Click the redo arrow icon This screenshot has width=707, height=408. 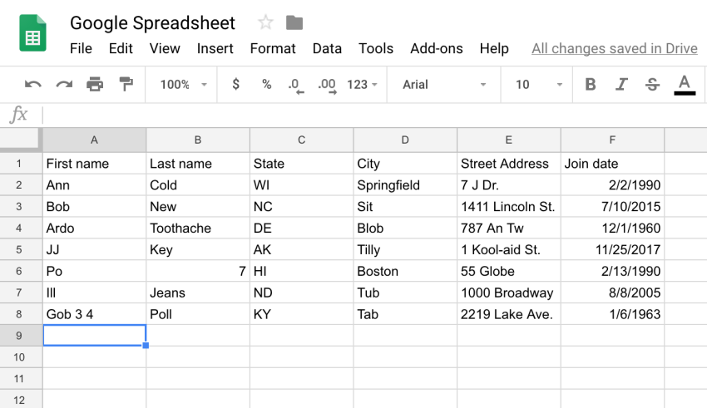64,84
